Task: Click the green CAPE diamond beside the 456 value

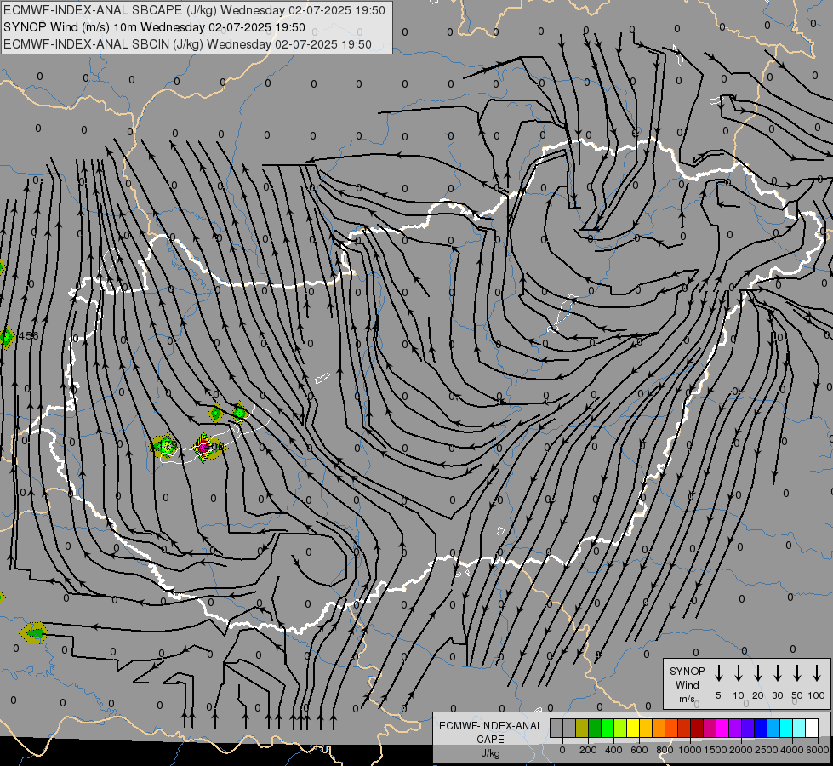Action: click(6, 337)
